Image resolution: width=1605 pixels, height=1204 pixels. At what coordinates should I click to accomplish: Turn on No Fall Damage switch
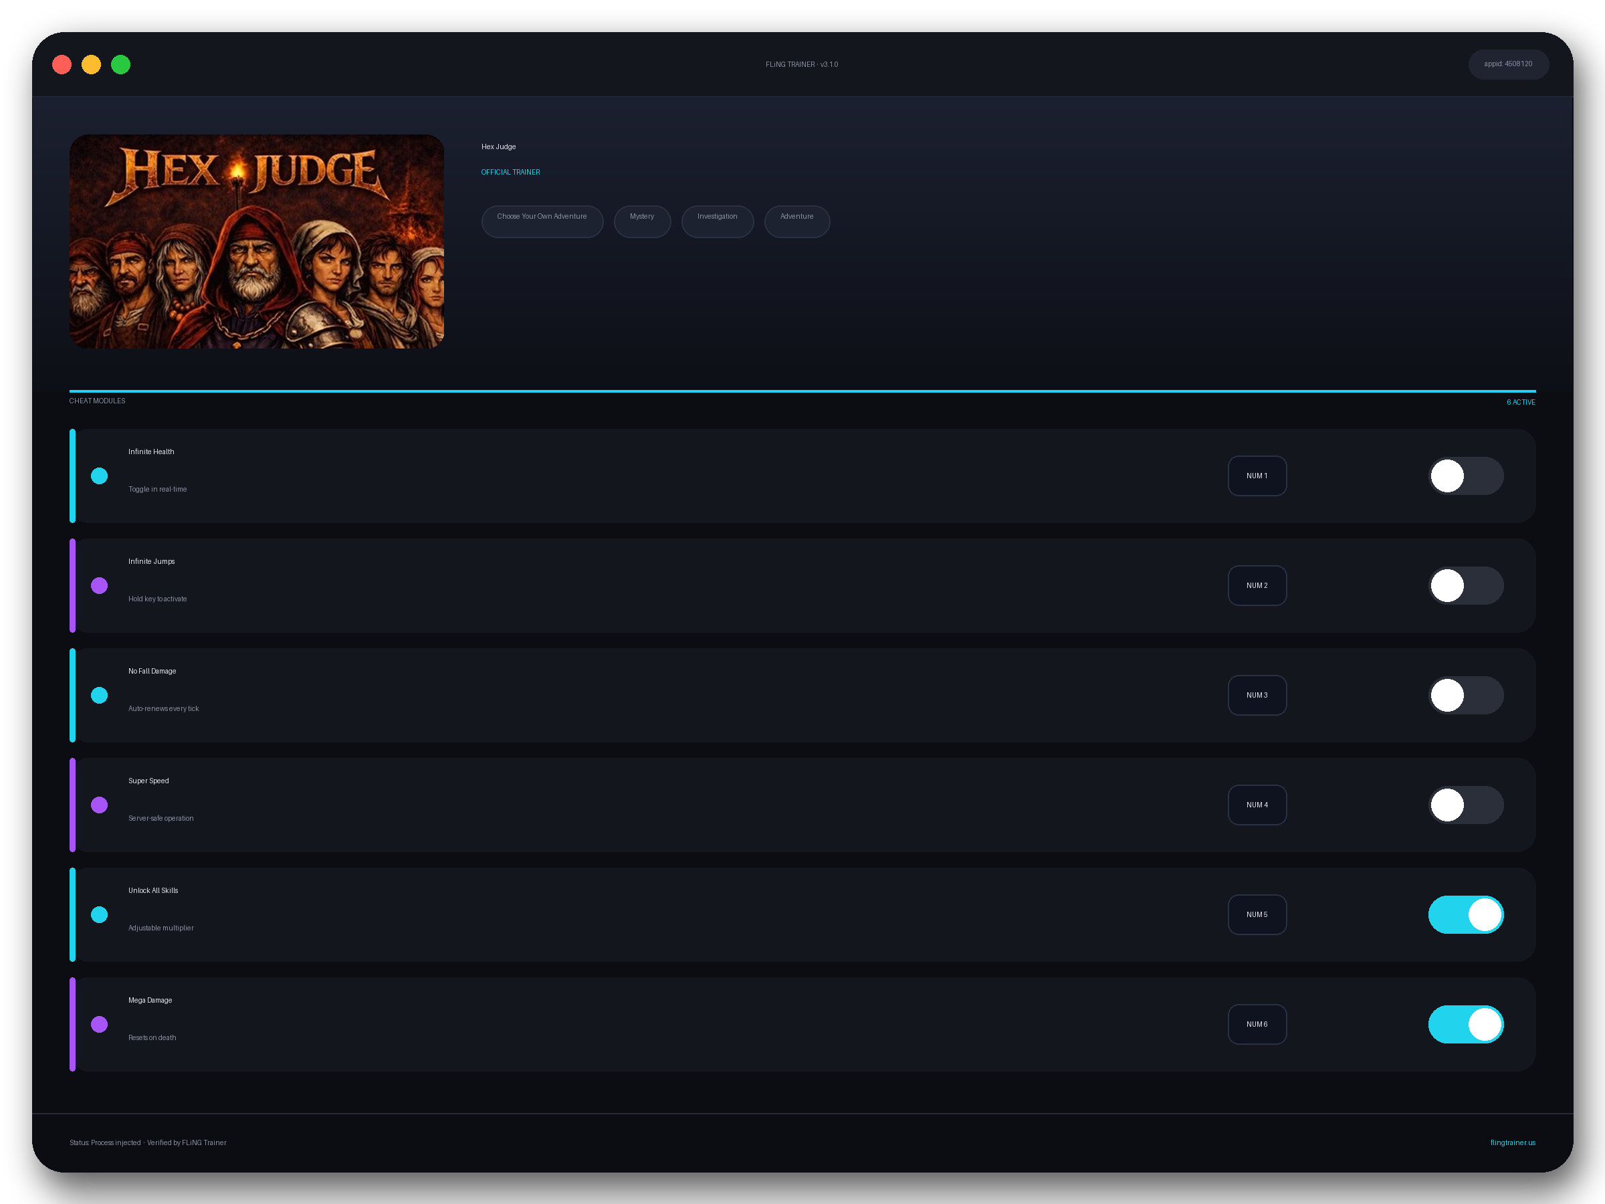coord(1466,695)
